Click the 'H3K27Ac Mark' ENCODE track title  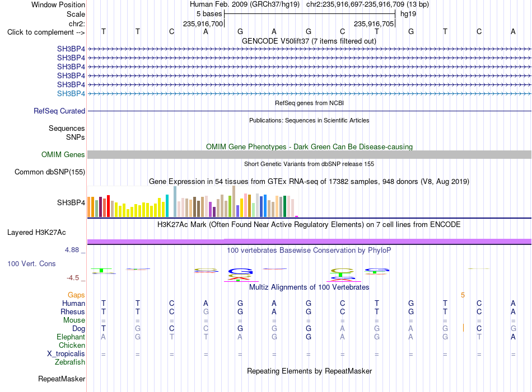309,224
